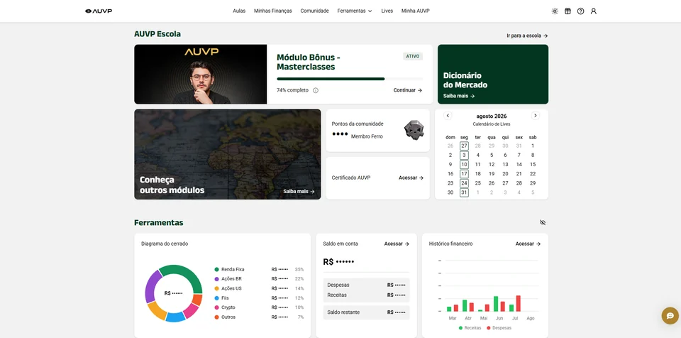The width and height of the screenshot is (681, 338).
Task: Click the info icon beside 74% completo
Action: 316,90
